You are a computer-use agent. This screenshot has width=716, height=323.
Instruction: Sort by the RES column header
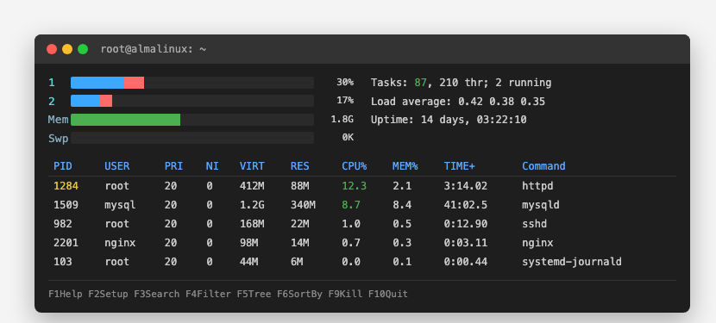click(299, 166)
